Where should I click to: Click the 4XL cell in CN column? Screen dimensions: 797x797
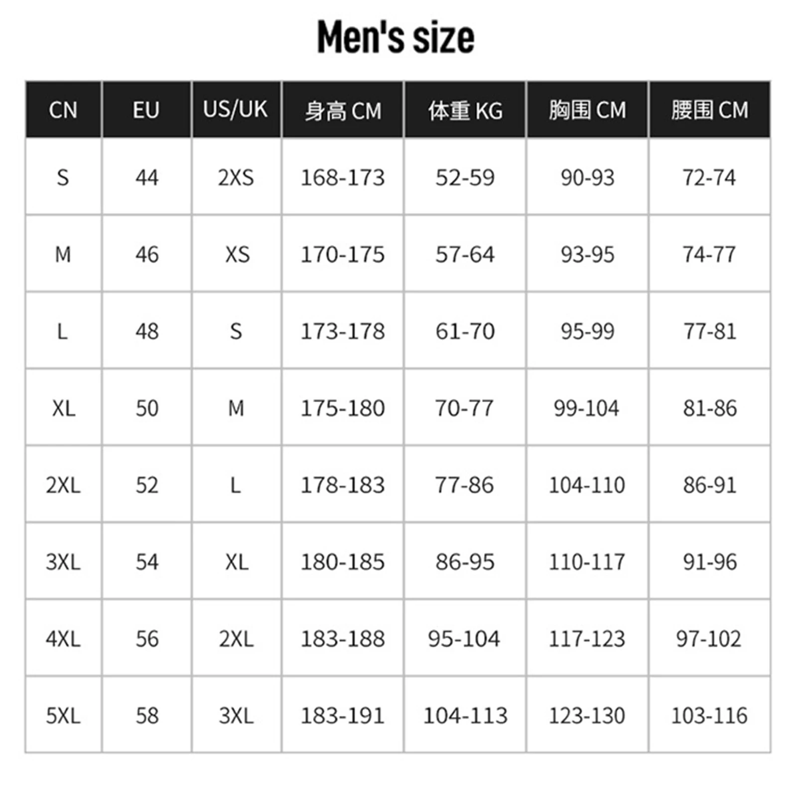coord(63,639)
